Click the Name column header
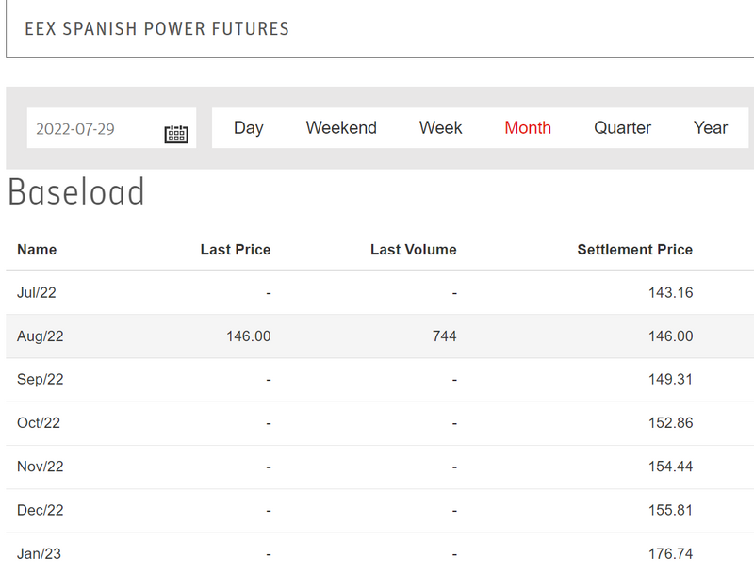Screen dimensions: 754x574 tap(37, 250)
